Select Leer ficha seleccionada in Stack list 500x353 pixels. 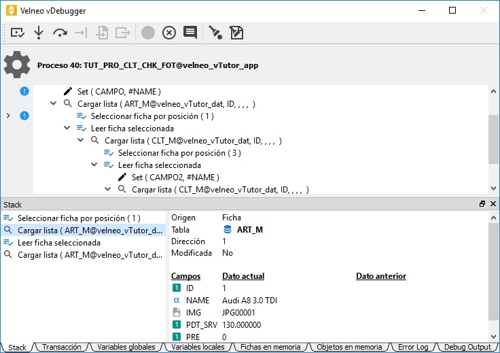(x=59, y=243)
